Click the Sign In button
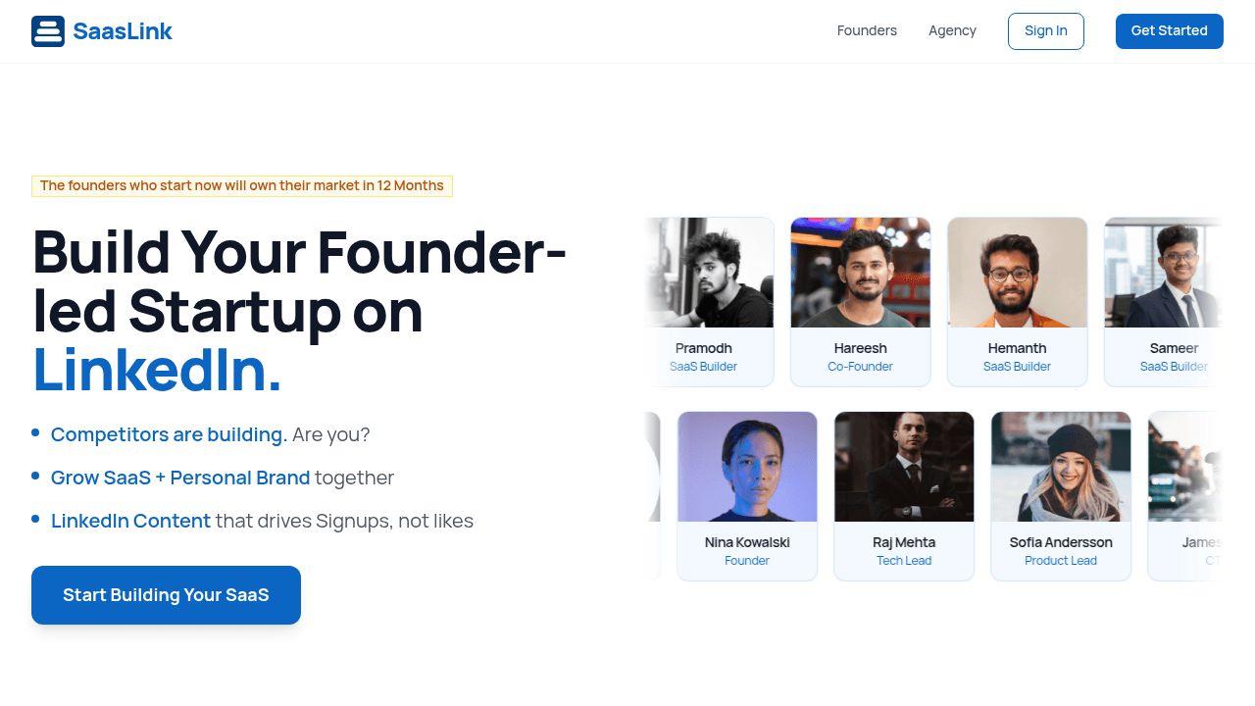This screenshot has height=706, width=1255. coord(1045,31)
